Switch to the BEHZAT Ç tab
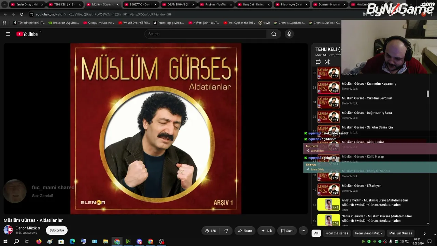This screenshot has width=437, height=246. coord(140,4)
